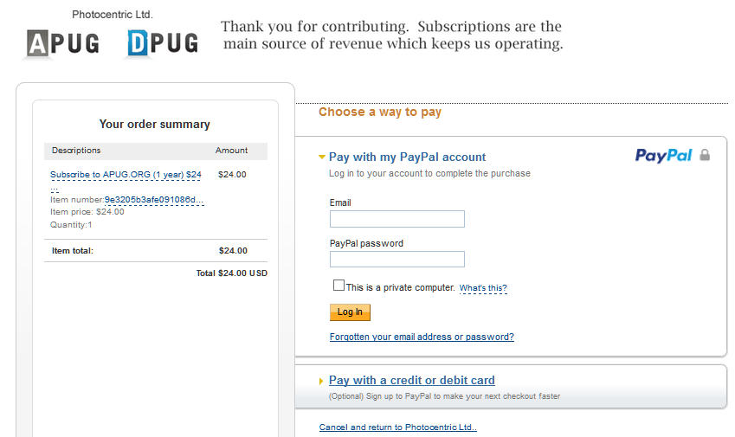The height and width of the screenshot is (437, 735).
Task: Click the Pay with my PayPal account heading
Action: 407,157
